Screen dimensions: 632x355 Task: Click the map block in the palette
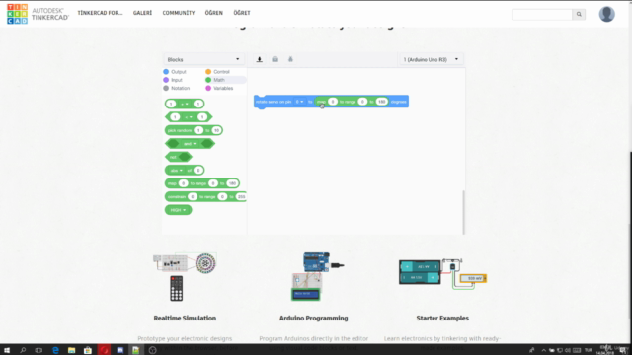pos(201,183)
